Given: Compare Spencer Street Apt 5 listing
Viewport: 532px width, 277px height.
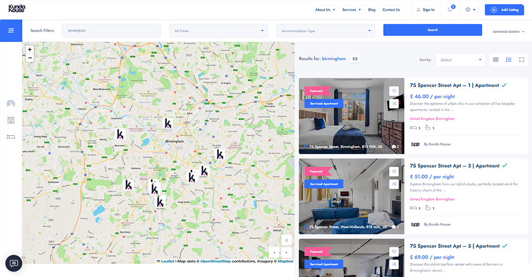Looking at the screenshot, I should [394, 264].
